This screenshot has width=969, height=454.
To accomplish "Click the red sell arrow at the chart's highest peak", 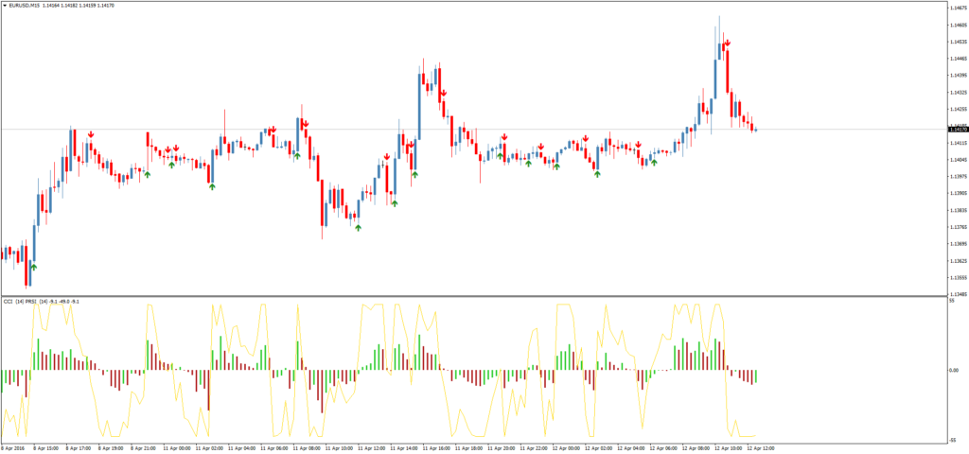I will 727,43.
